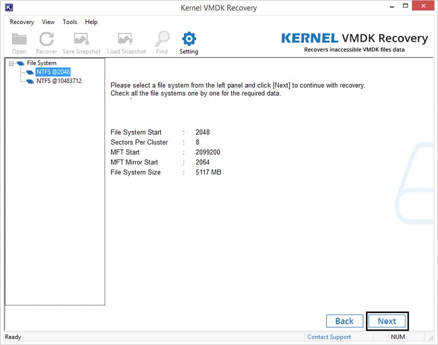The width and height of the screenshot is (438, 345).
Task: Click the Sectors Per Cluster value 8
Action: click(x=197, y=142)
